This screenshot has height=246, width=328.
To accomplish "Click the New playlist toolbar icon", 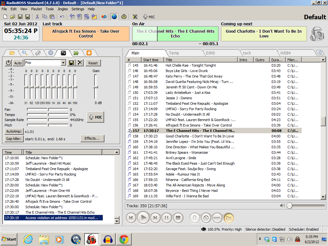I will pos(5,17).
